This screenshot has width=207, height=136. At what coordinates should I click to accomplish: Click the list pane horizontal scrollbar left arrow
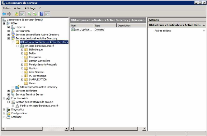pyautogui.click(x=72, y=129)
